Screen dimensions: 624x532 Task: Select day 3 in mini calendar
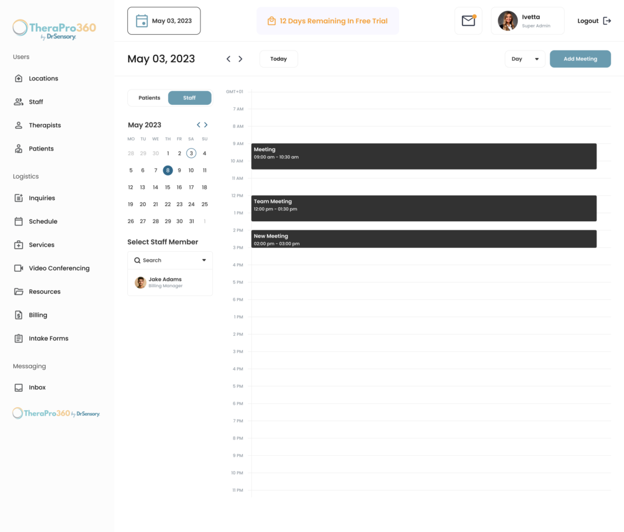pos(191,153)
